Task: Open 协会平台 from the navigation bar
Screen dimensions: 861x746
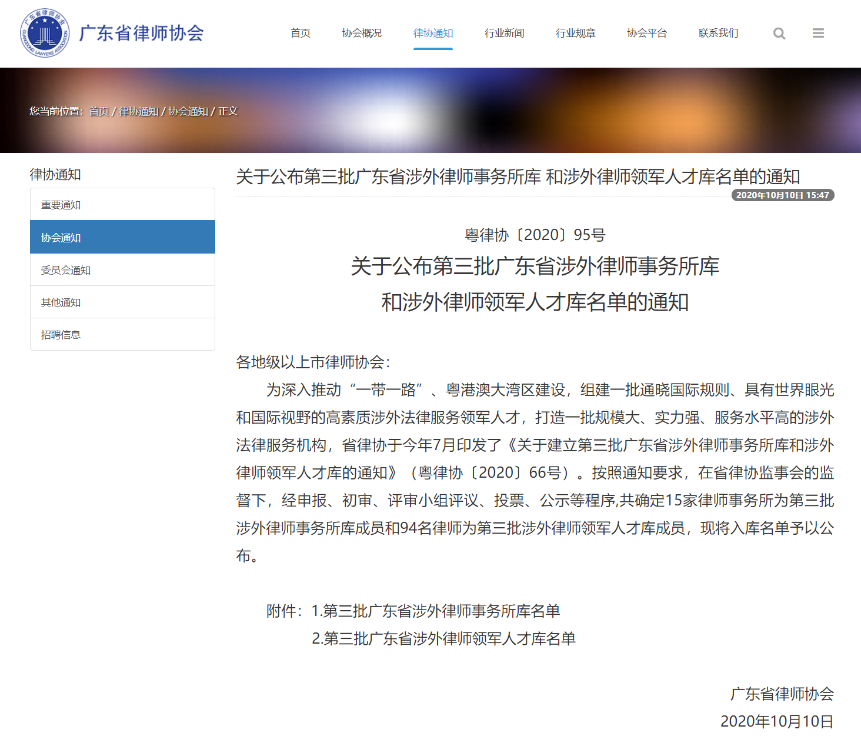Action: click(647, 34)
